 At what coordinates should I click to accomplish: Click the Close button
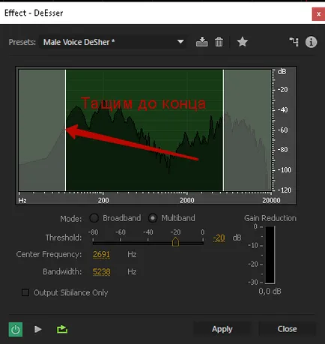tap(287, 329)
